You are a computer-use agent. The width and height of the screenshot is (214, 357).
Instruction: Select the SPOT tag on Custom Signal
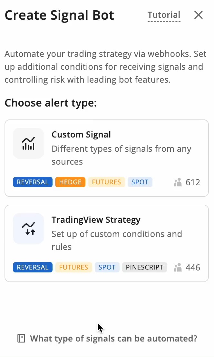140,182
